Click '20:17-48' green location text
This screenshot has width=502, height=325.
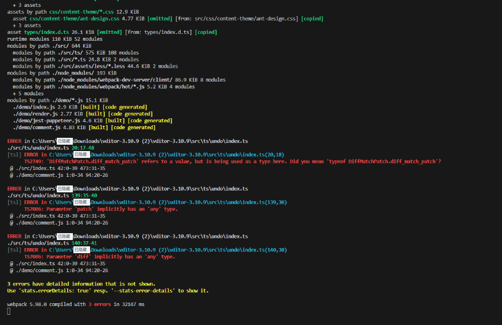[x=83, y=148]
